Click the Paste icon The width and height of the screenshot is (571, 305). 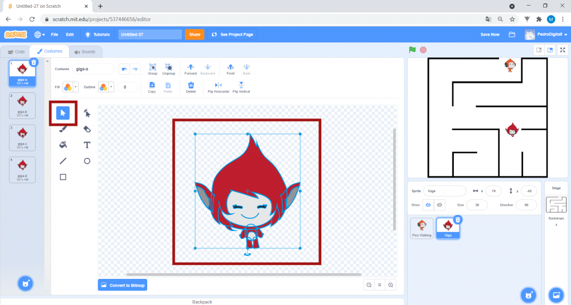coord(168,87)
